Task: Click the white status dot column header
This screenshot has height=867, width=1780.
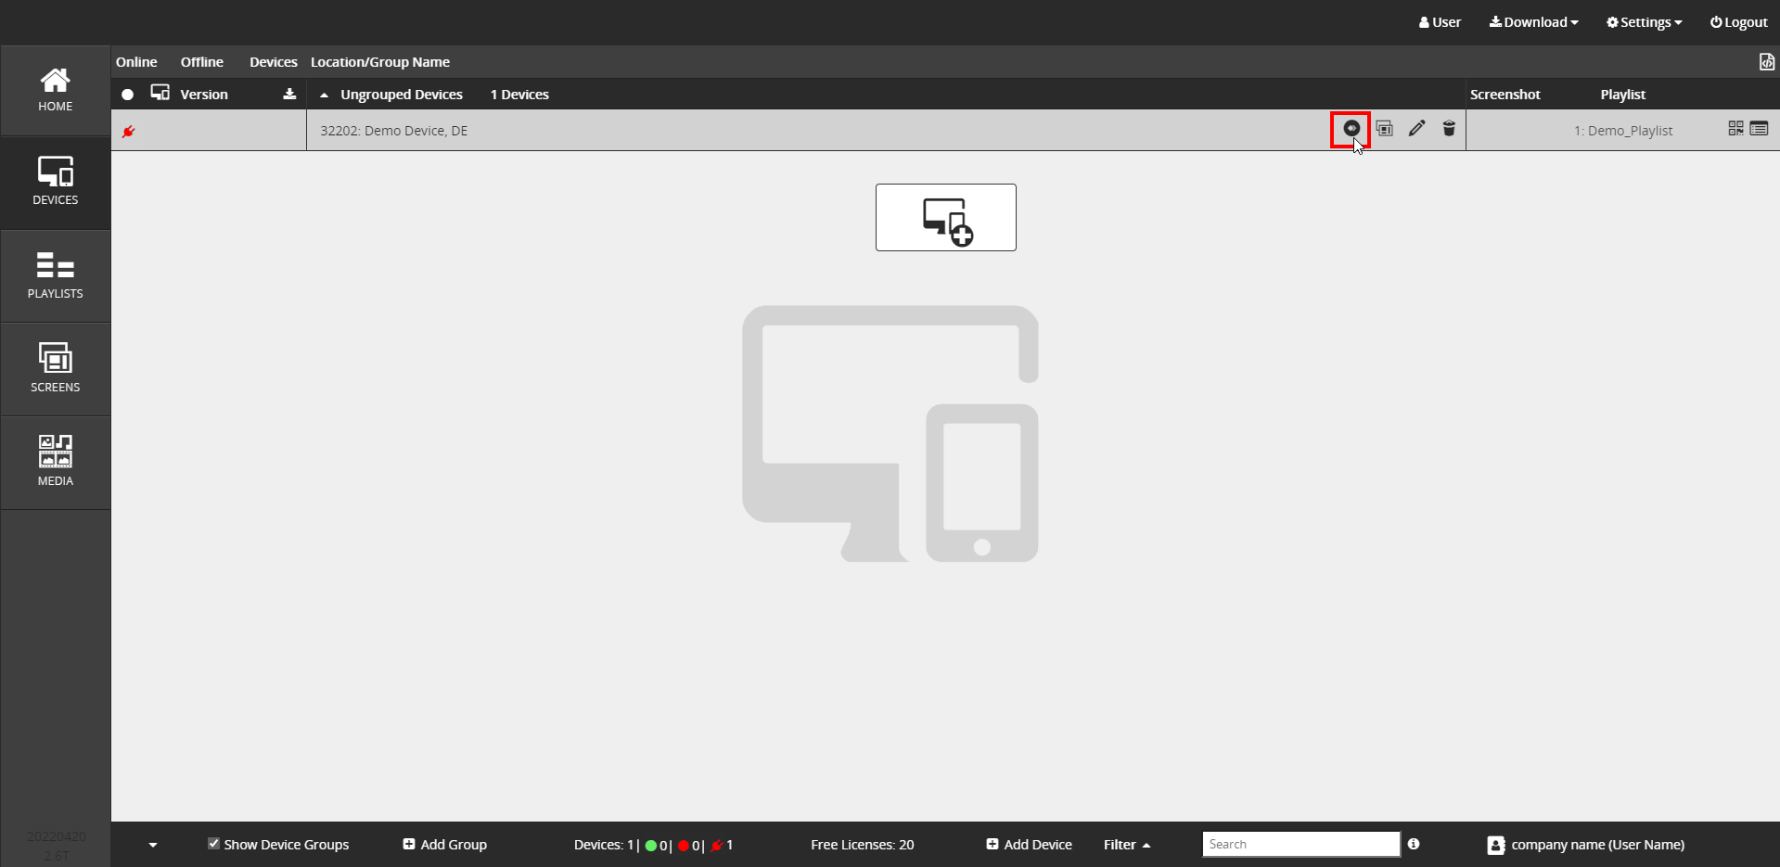Action: 128,95
